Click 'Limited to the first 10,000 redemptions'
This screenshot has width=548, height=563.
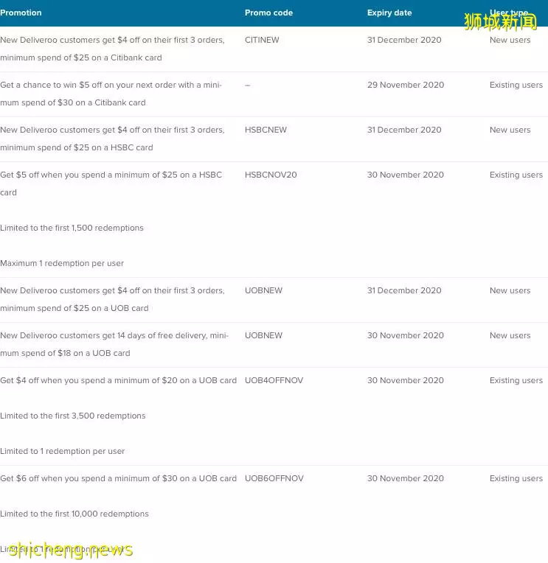click(x=74, y=514)
